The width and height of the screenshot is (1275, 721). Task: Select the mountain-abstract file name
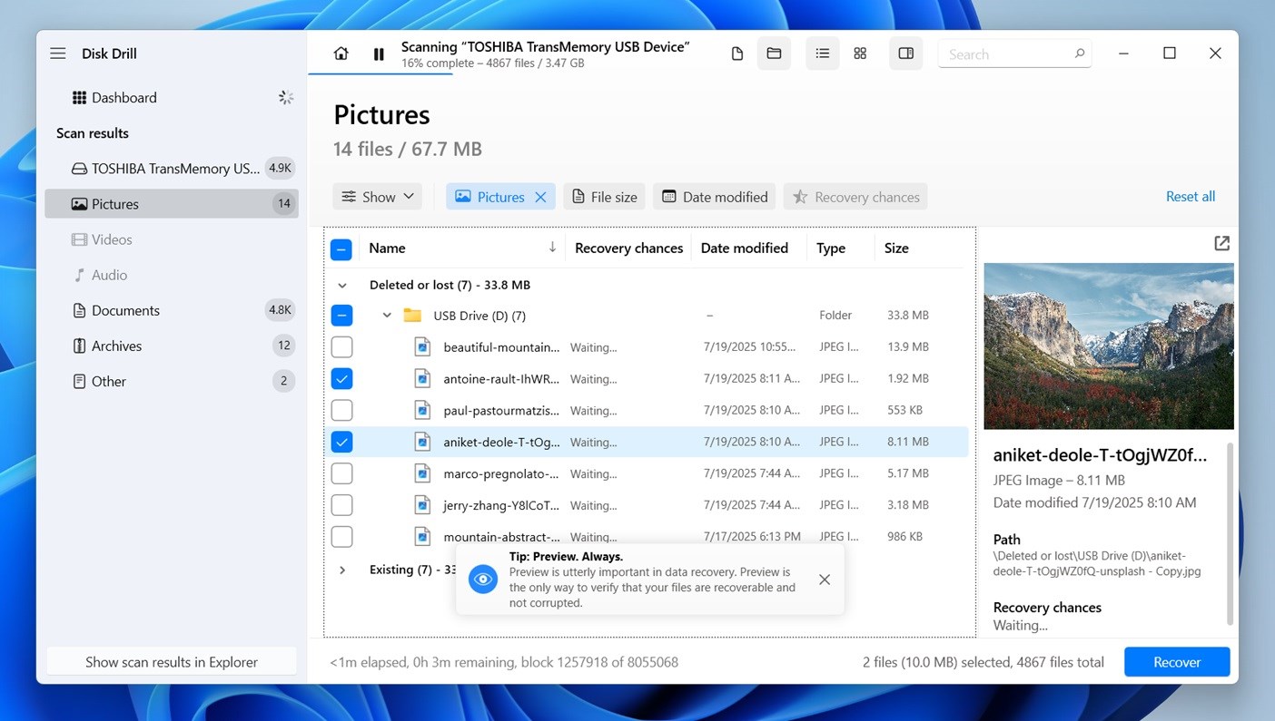click(501, 537)
